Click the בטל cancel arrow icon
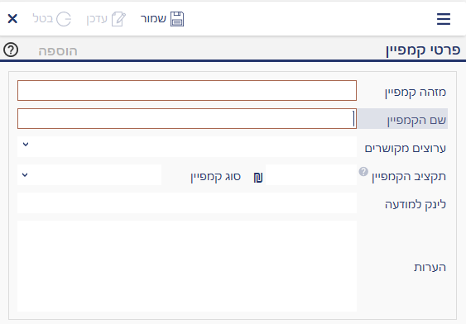This screenshot has width=466, height=324. [64, 19]
